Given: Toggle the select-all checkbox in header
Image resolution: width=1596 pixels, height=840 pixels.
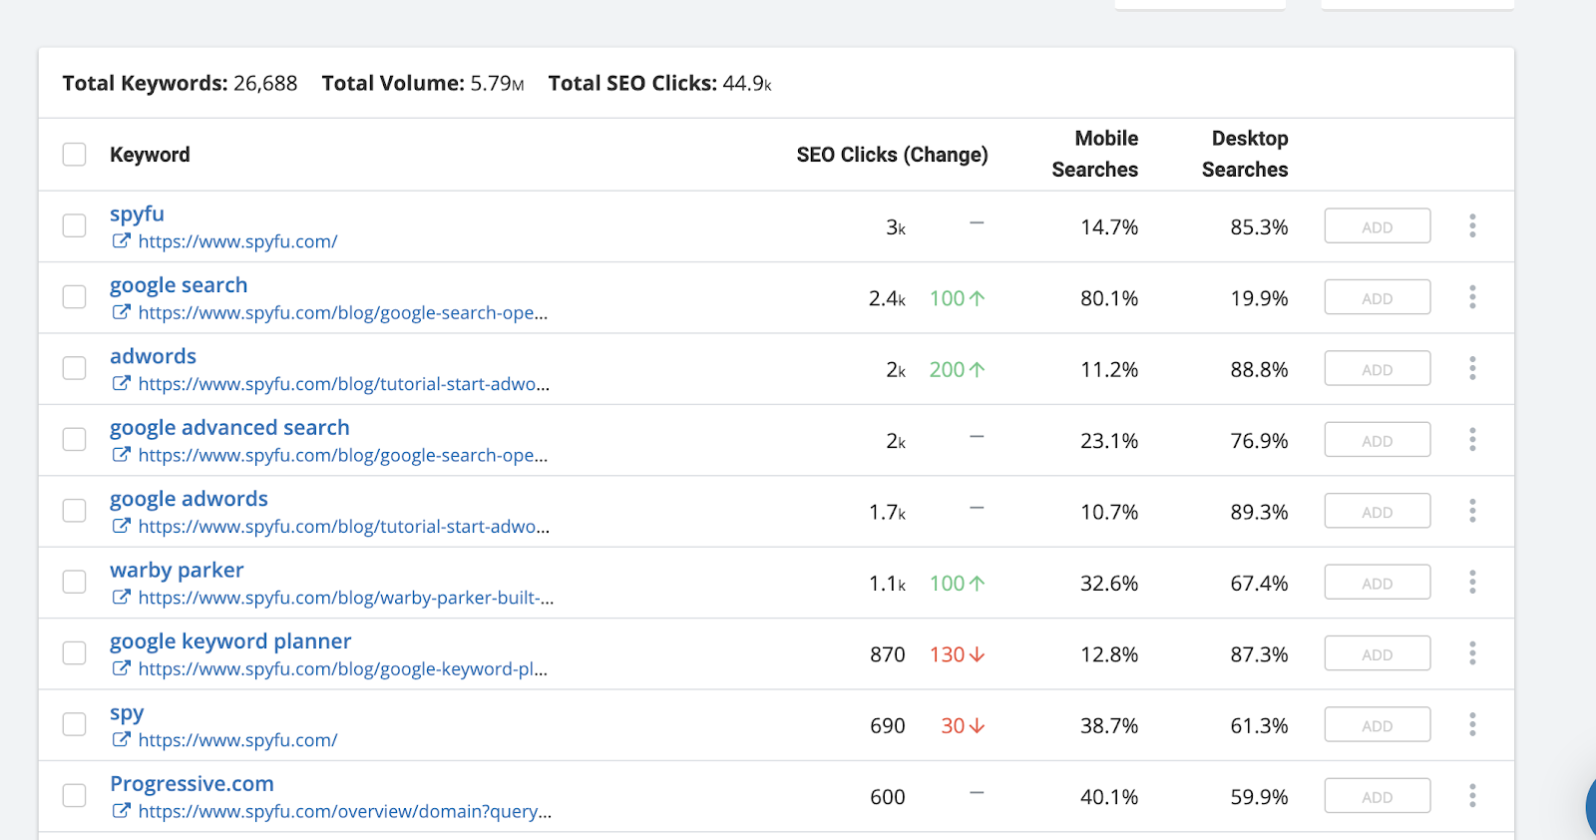Looking at the screenshot, I should (x=74, y=154).
